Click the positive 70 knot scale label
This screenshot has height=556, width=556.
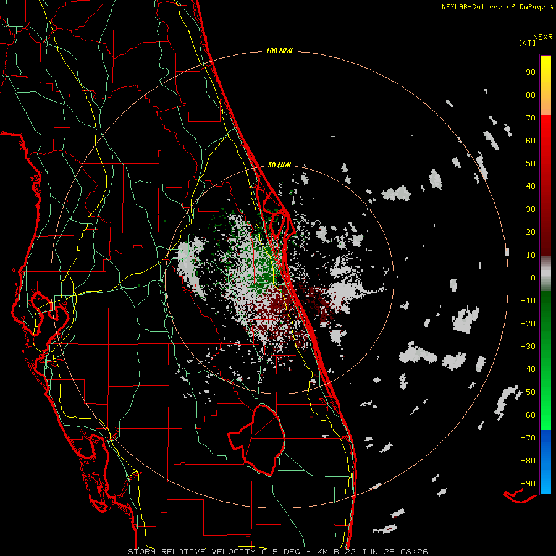531,118
